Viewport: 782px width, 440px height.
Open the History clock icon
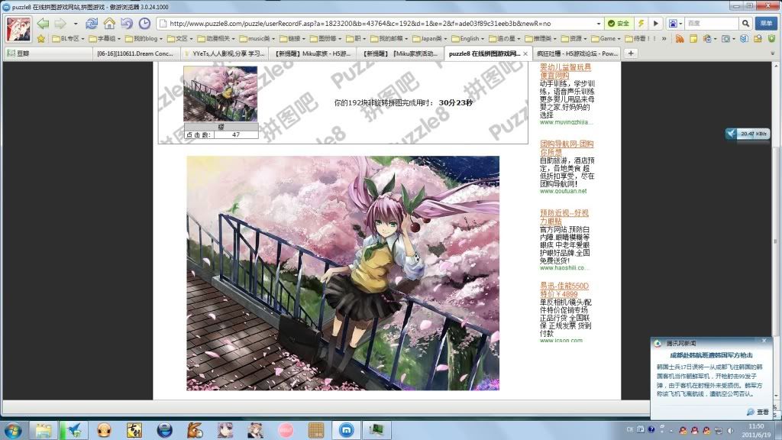[144, 24]
